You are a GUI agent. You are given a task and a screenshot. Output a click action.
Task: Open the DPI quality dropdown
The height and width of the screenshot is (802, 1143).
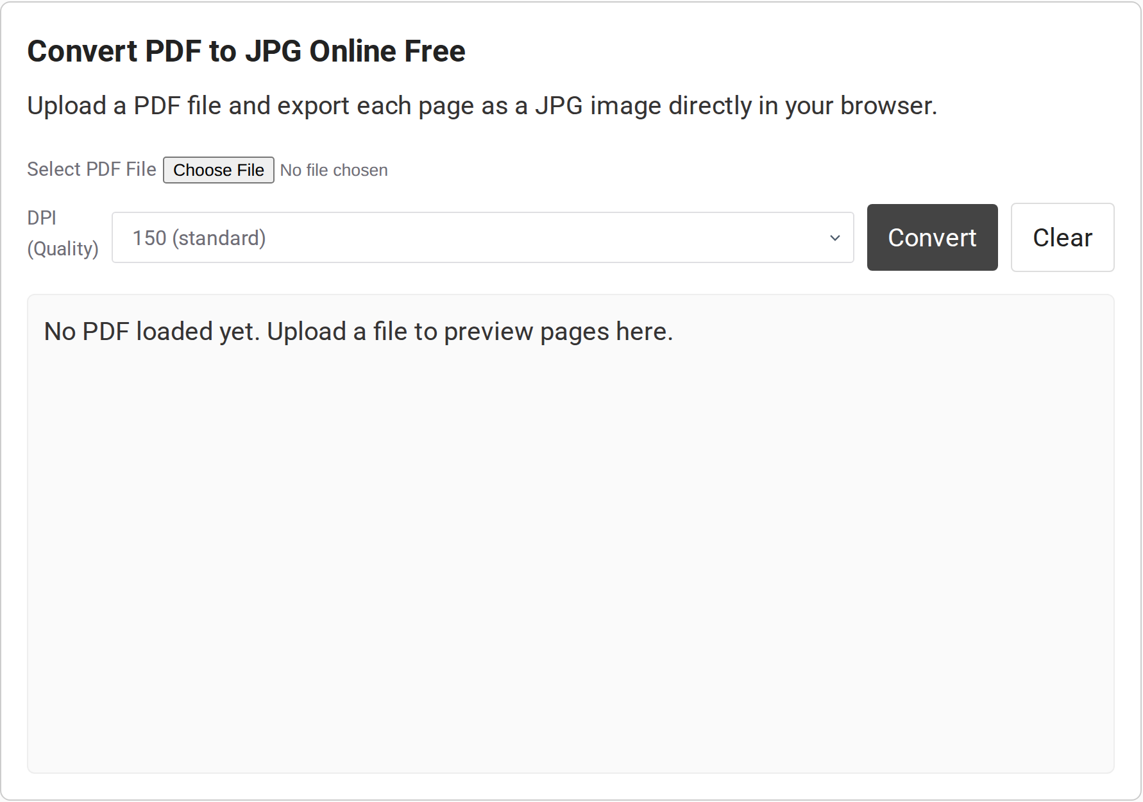pos(482,237)
